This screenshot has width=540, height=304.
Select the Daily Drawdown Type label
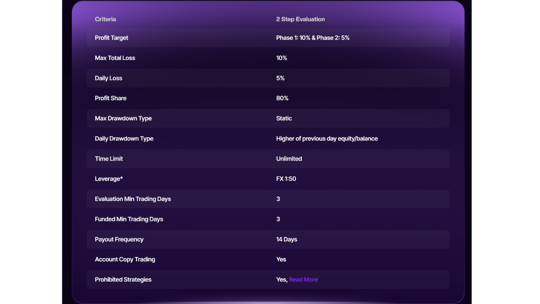pos(124,138)
